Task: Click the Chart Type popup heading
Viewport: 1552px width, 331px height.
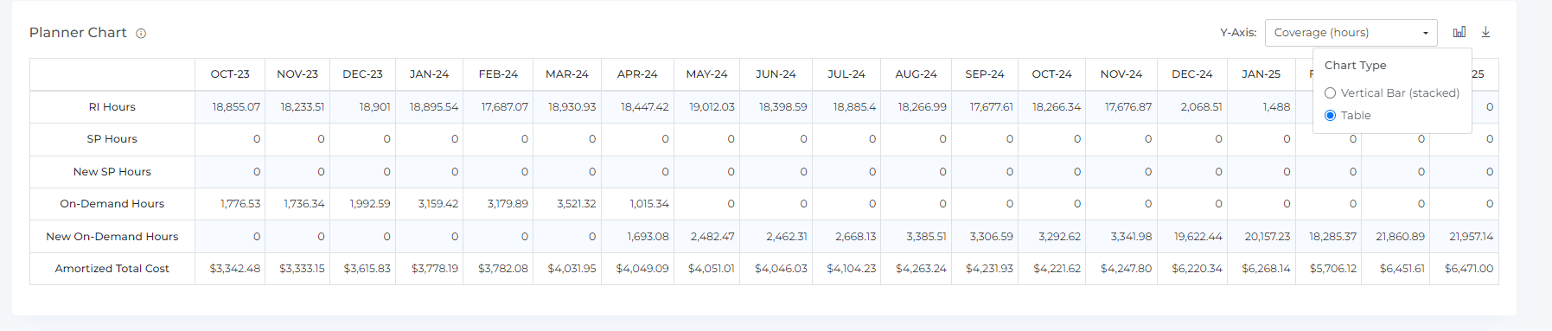Action: coord(1355,65)
